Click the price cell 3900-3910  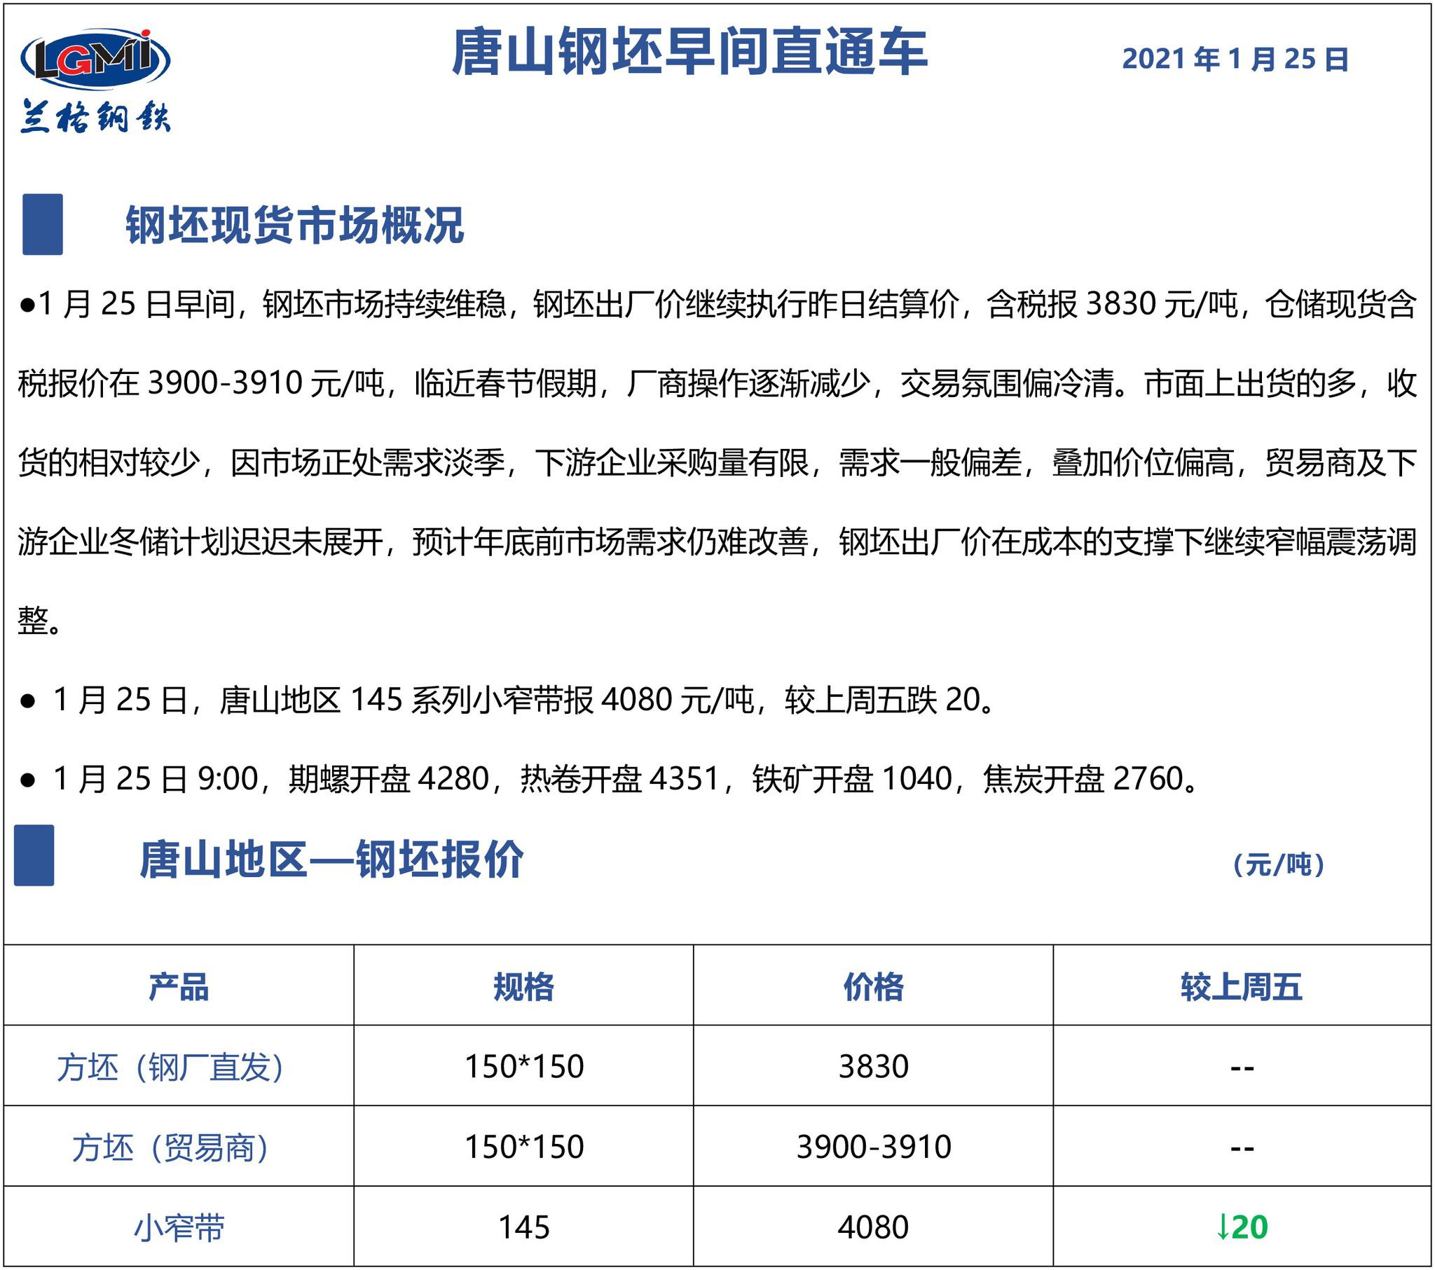pos(872,1147)
